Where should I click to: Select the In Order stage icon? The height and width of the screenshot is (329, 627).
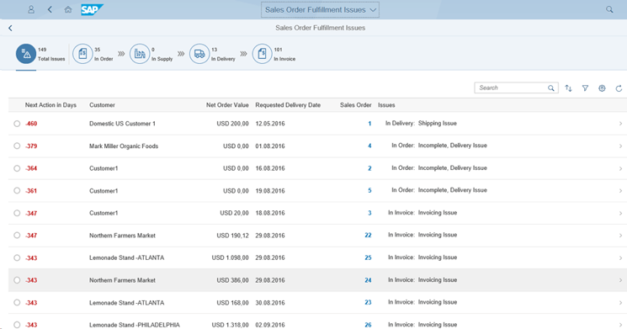tap(82, 54)
